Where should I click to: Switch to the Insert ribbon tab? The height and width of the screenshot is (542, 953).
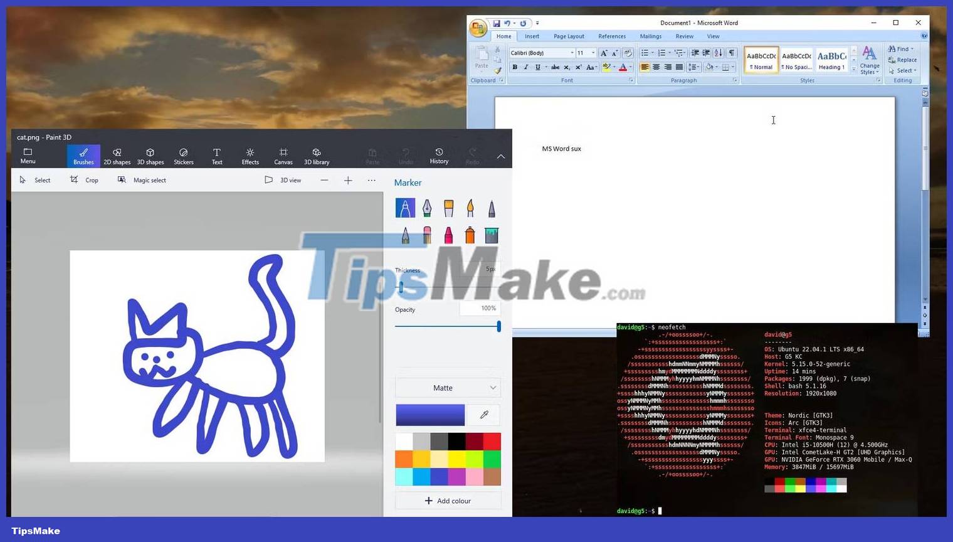532,36
